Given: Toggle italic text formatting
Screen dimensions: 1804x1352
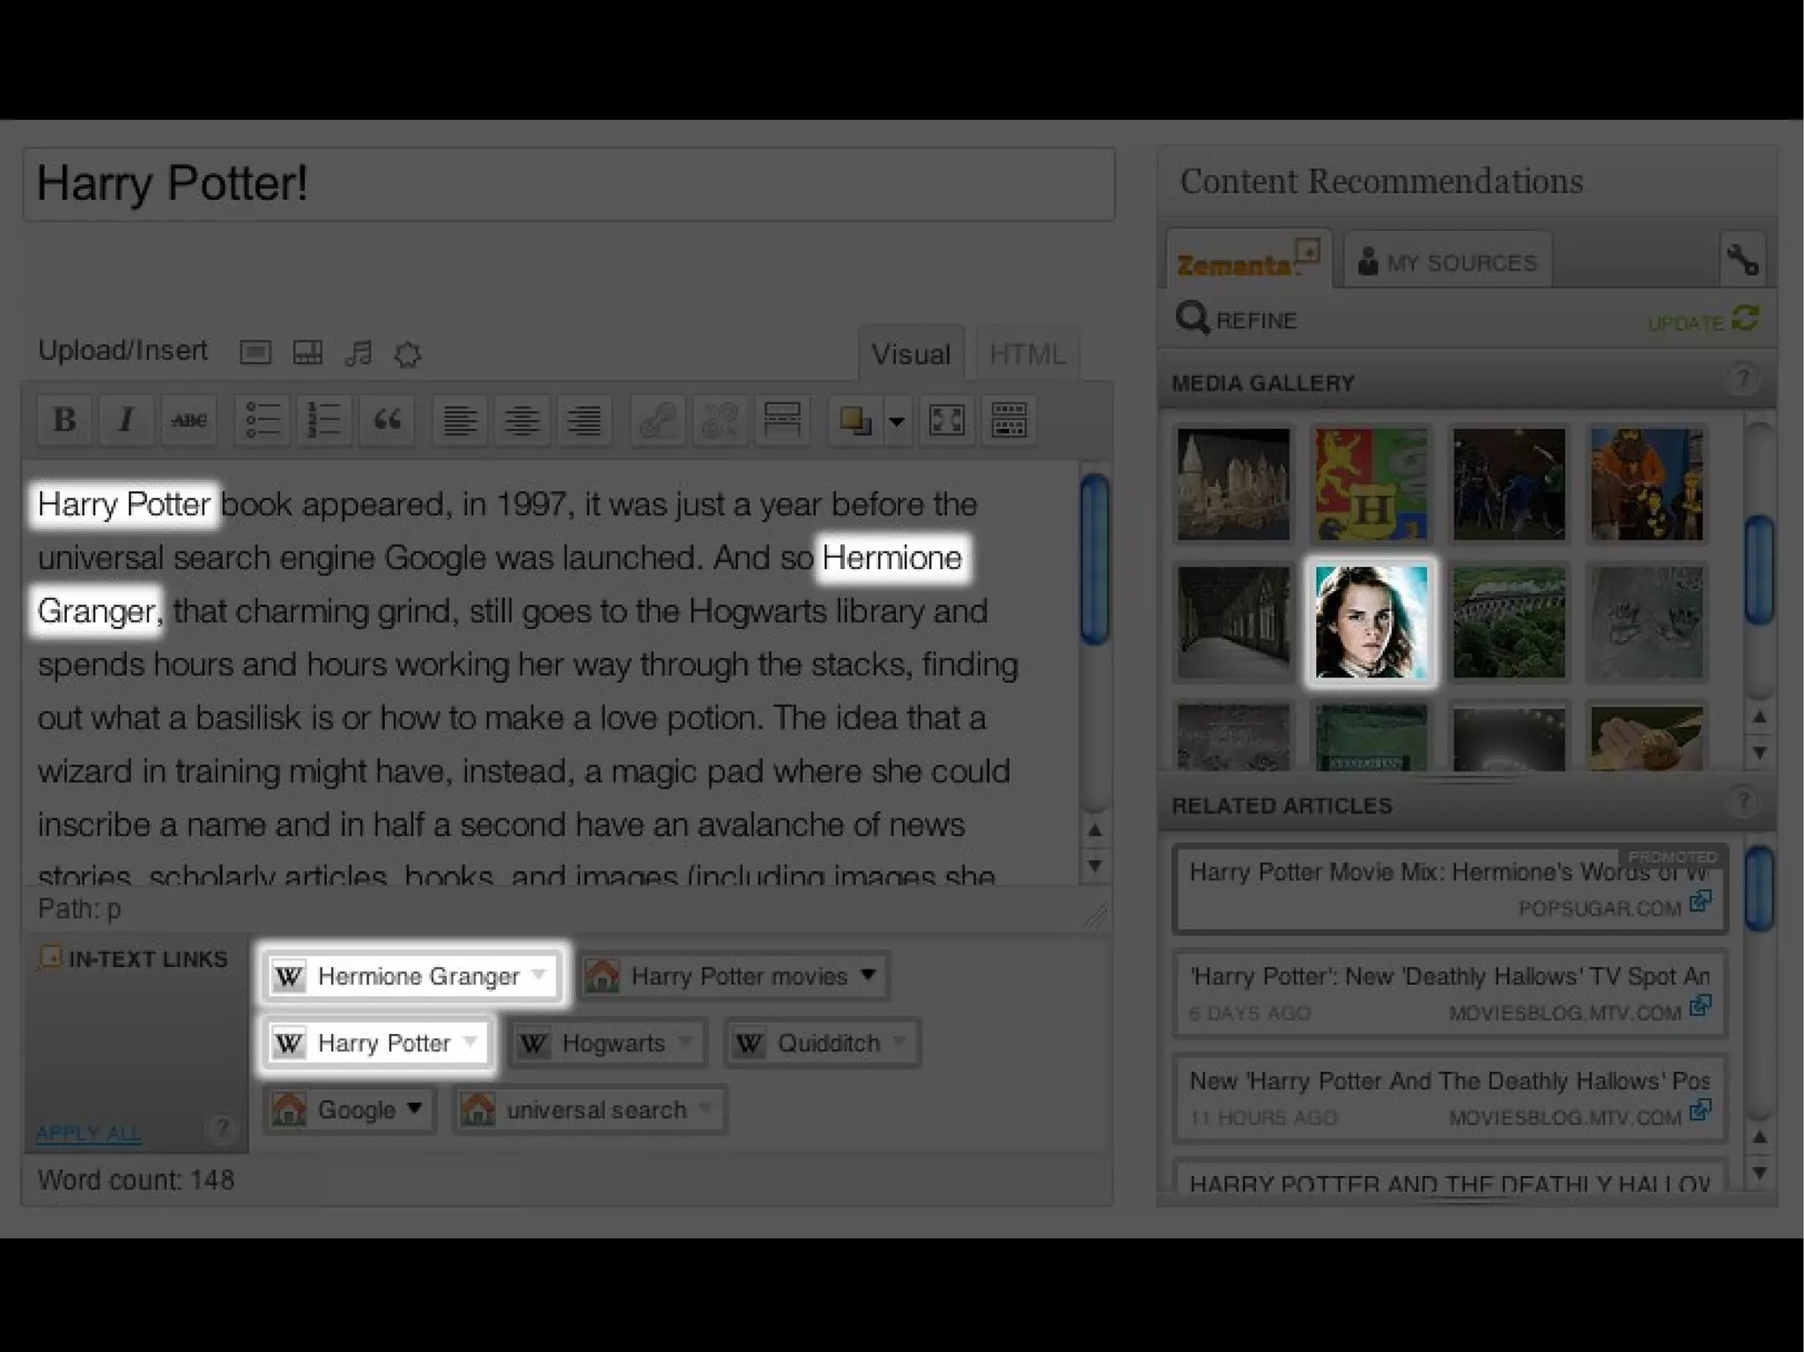Looking at the screenshot, I should [126, 420].
